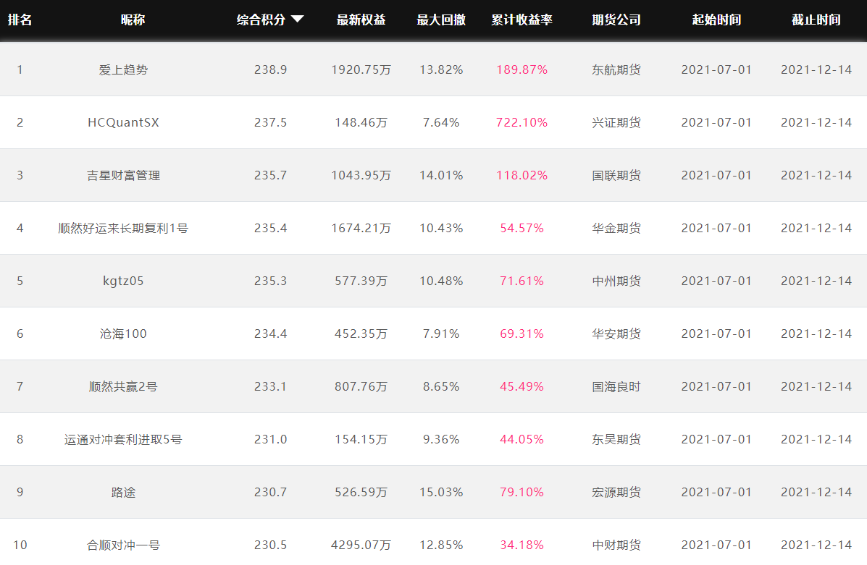The height and width of the screenshot is (565, 867).
Task: Click return rate 69.31%
Action: click(522, 334)
